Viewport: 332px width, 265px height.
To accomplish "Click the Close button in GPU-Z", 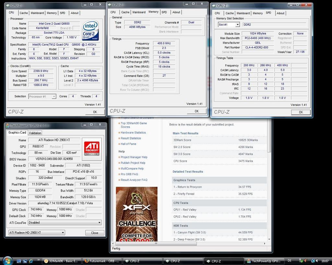I will pos(95,233).
